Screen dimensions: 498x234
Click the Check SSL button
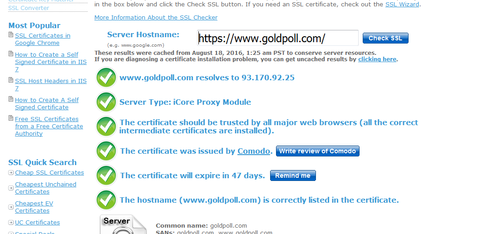coord(385,38)
